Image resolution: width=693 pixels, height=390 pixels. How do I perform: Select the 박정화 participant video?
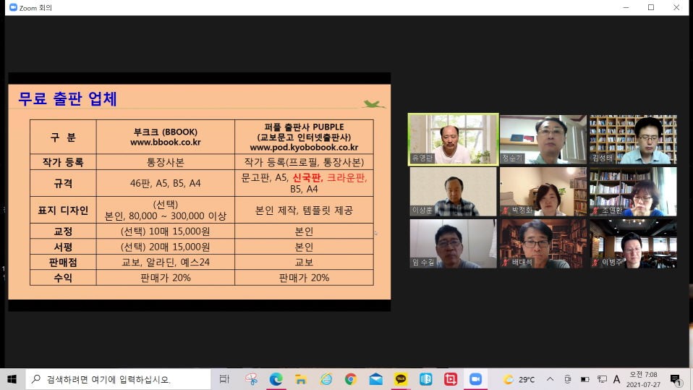pos(543,192)
